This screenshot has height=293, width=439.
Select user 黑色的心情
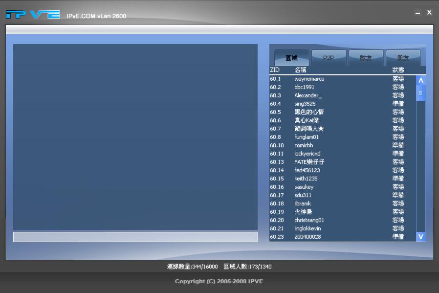(x=342, y=112)
